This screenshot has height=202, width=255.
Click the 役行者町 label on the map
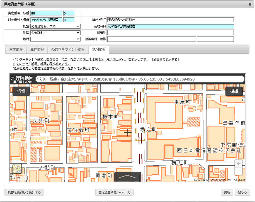pos(78,130)
